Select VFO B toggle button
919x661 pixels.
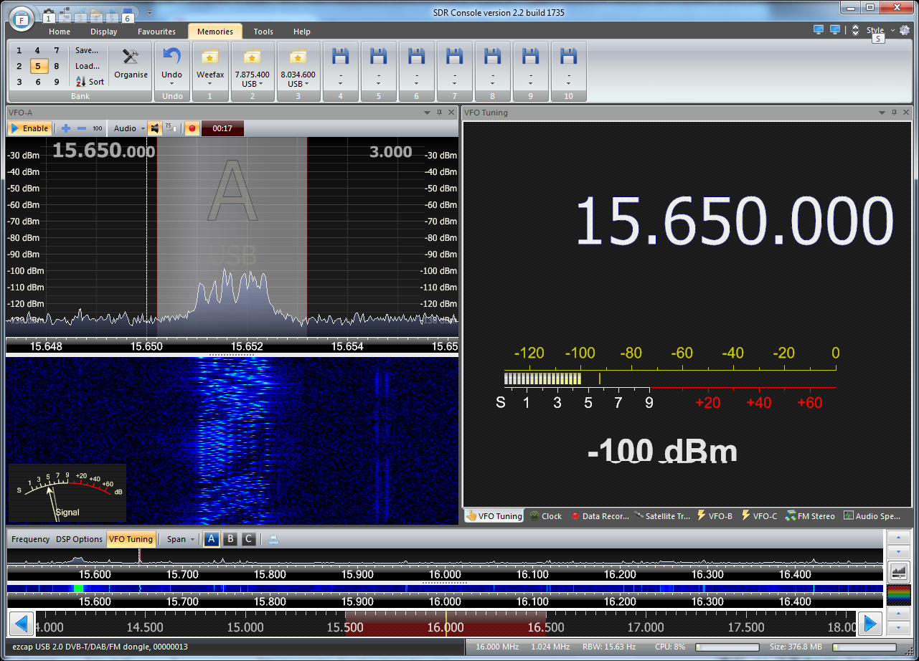point(230,539)
